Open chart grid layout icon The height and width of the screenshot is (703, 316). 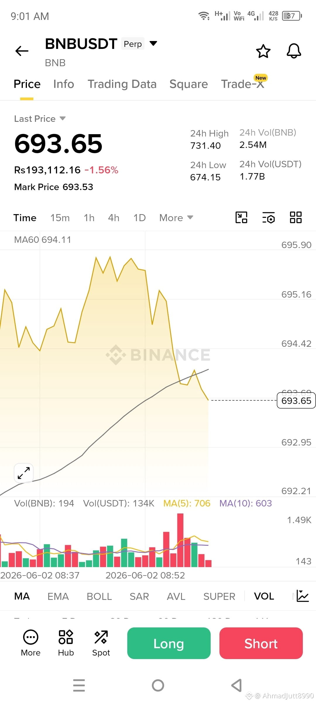point(296,217)
